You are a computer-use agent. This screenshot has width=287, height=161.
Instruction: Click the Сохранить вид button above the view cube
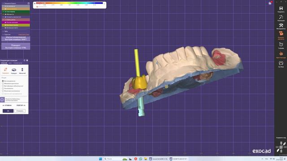(281, 138)
